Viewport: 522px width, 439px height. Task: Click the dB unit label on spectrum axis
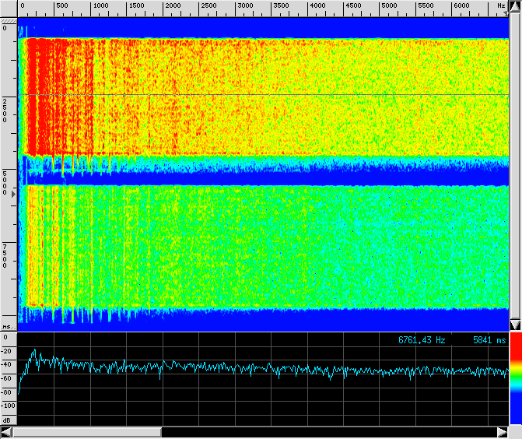6,420
